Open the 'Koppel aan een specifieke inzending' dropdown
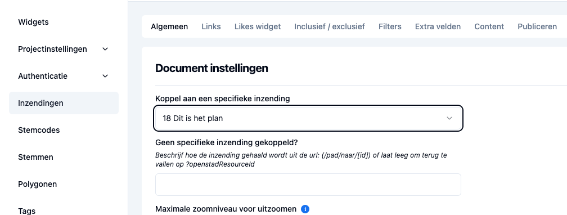567x215 pixels. (x=308, y=118)
